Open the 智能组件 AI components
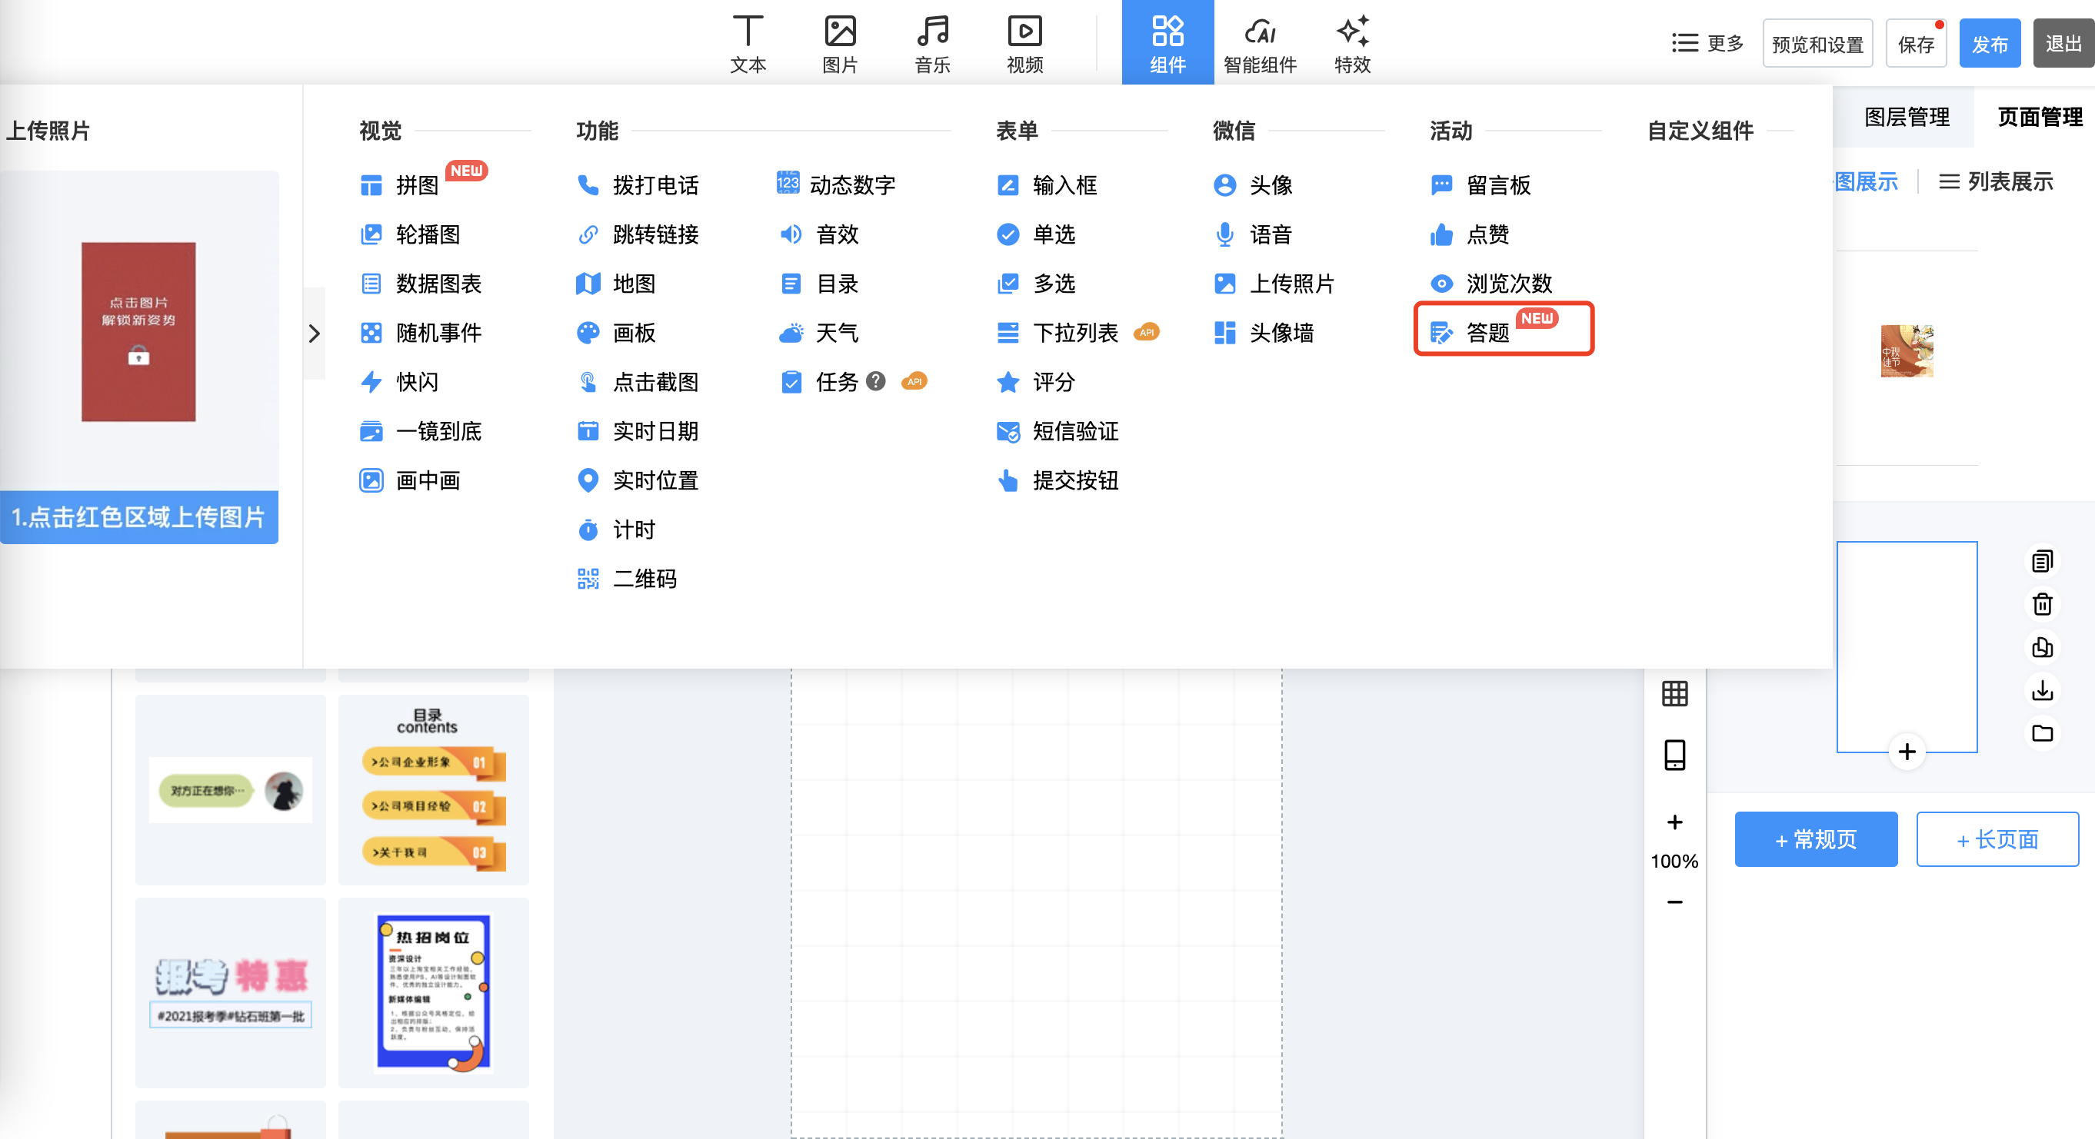The height and width of the screenshot is (1139, 2095). [x=1260, y=44]
